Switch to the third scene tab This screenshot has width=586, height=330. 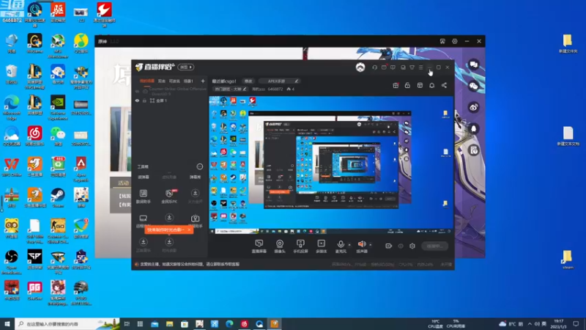coord(174,81)
